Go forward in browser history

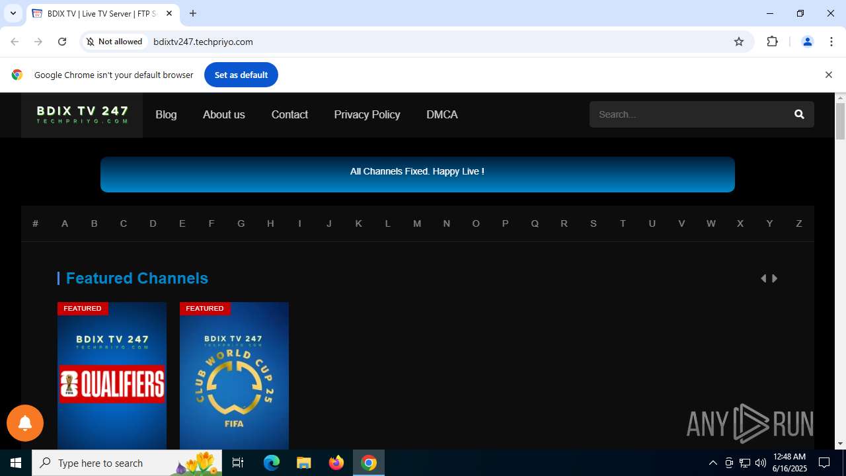pos(38,42)
